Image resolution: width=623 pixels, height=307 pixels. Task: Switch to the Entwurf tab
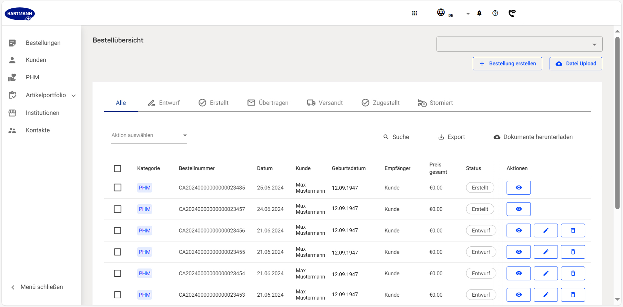[x=164, y=103]
